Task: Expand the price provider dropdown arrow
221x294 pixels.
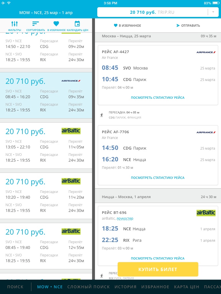Action: tap(213, 12)
